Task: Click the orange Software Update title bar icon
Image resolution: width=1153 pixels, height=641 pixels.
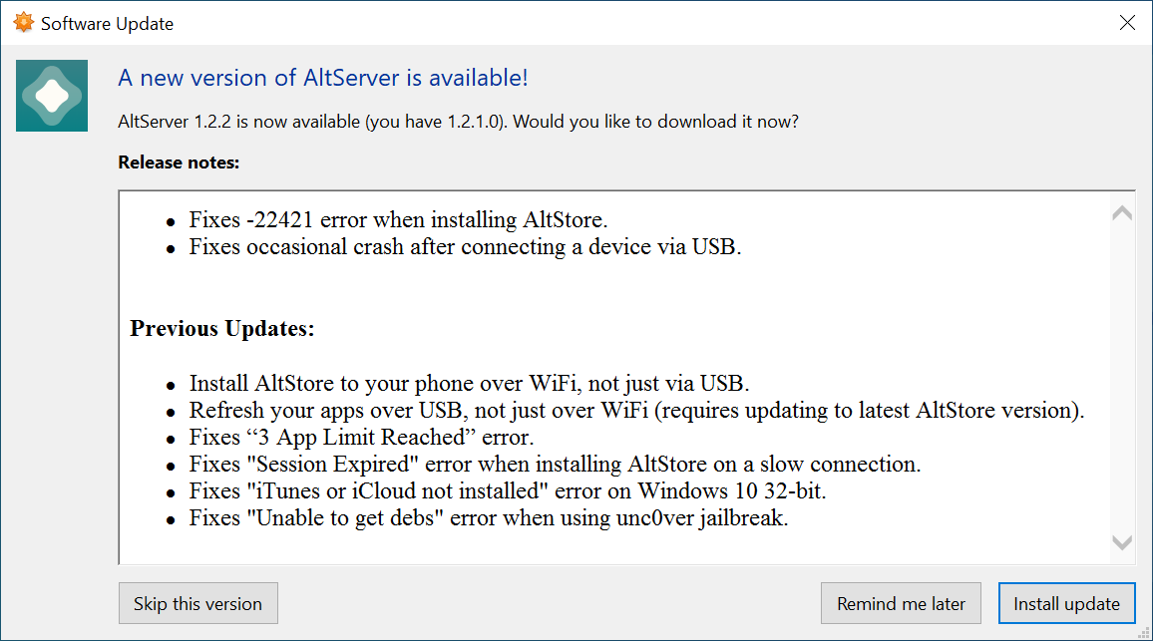Action: 24,23
